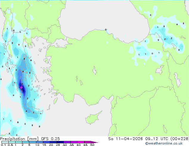Click the '0.1' legend scale label
The height and width of the screenshot is (146, 189).
[3, 145]
